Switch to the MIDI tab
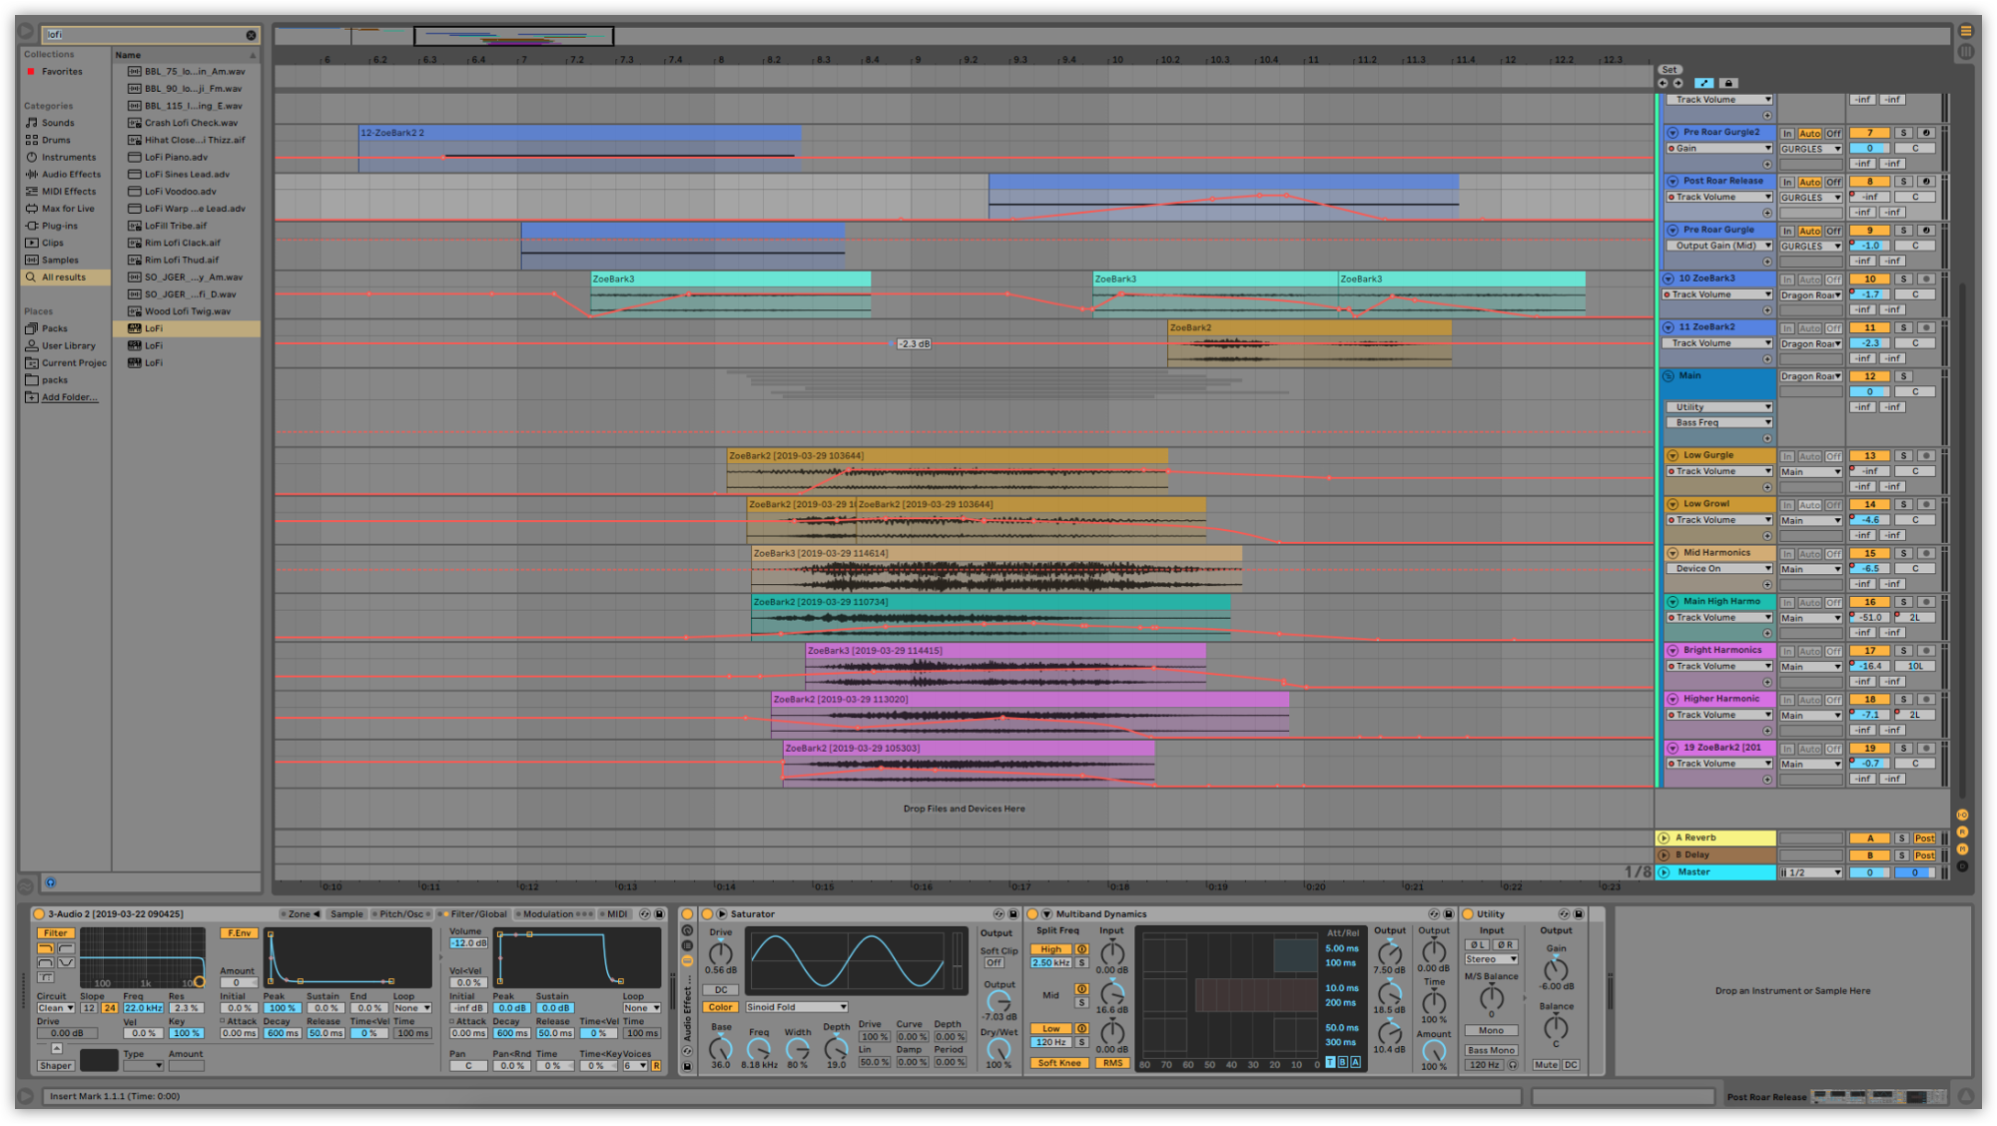 pos(617,914)
